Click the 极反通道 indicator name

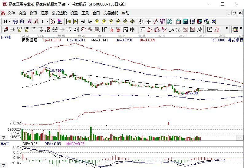coord(30,40)
